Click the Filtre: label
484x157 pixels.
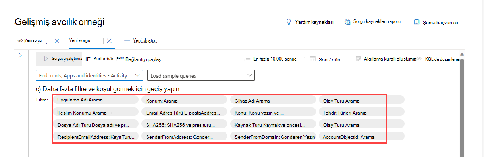pos(42,100)
